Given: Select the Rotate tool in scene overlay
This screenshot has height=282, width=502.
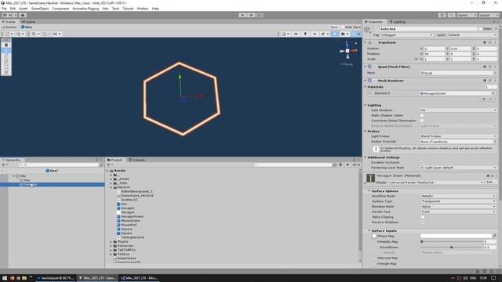Looking at the screenshot, I should click(6, 56).
